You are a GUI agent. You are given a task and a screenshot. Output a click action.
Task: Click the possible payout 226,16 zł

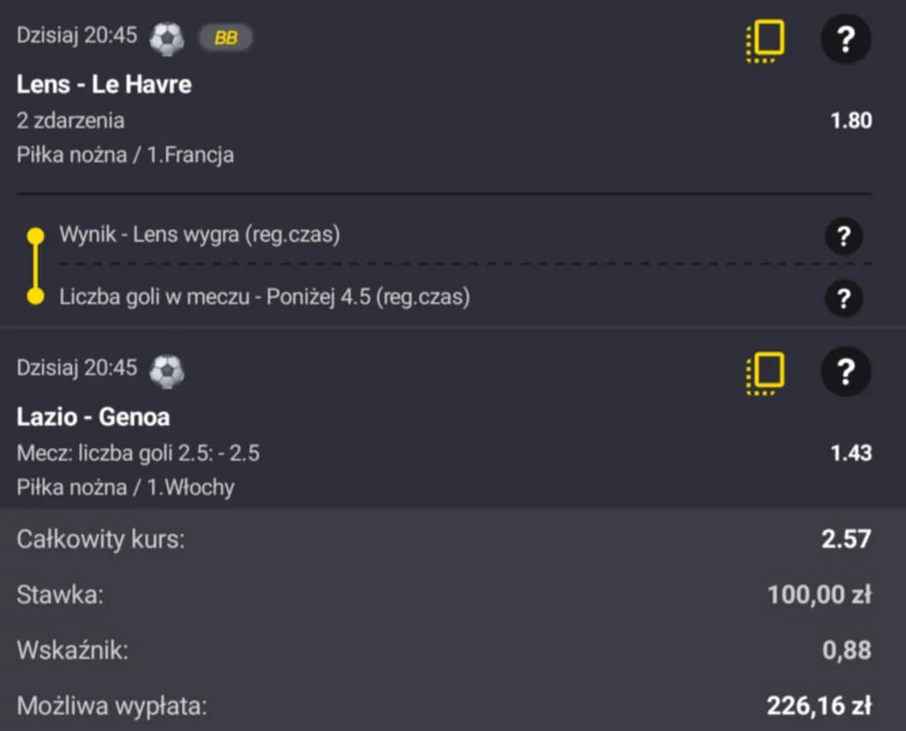click(819, 706)
